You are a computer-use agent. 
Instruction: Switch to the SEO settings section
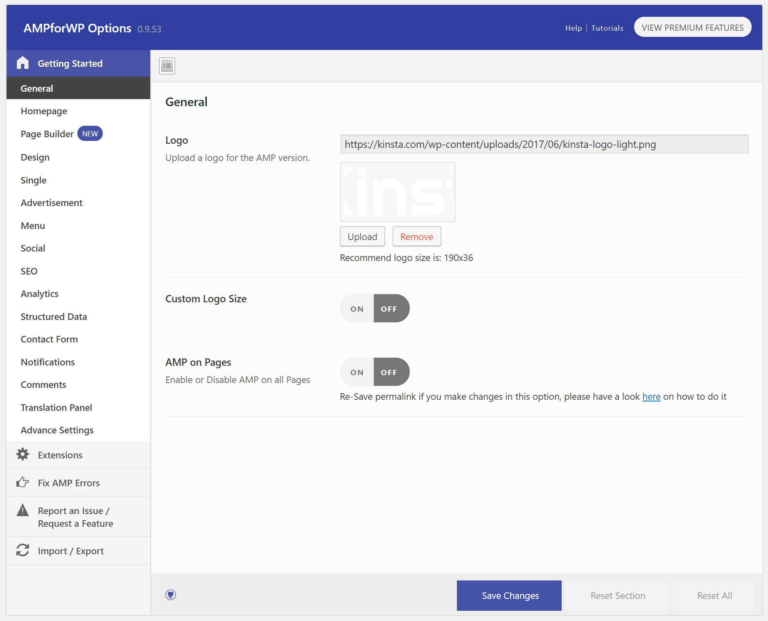tap(29, 271)
